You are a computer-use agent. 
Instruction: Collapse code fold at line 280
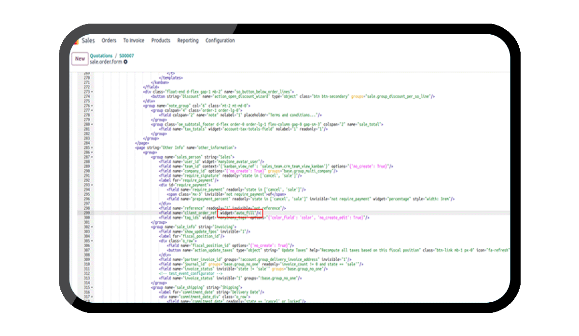point(92,124)
